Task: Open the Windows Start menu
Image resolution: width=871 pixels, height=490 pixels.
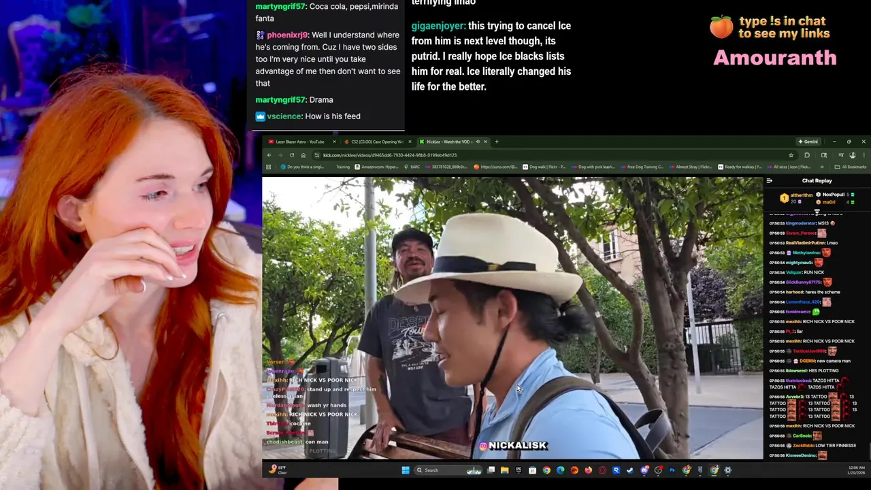Action: 406,470
